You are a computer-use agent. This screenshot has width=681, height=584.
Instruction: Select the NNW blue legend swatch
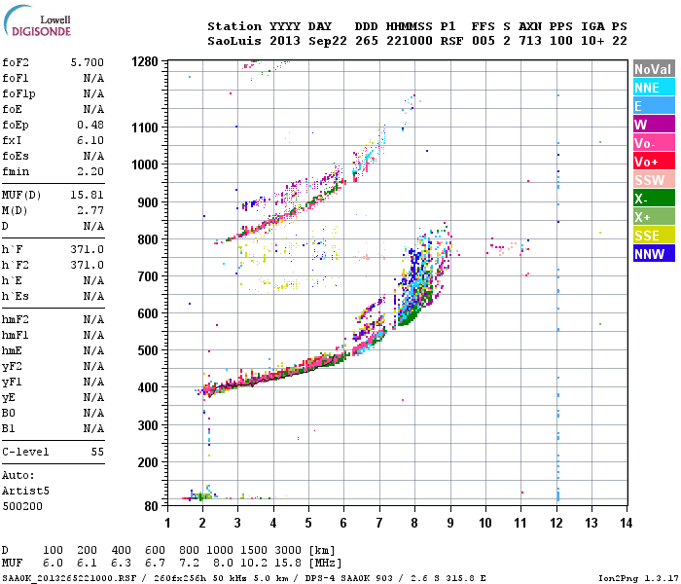tap(654, 254)
